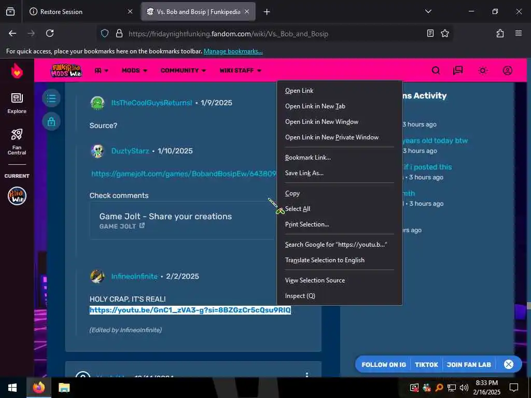The width and height of the screenshot is (531, 398).
Task: Click InfineoInfinite avatar image
Action: [x=97, y=277]
